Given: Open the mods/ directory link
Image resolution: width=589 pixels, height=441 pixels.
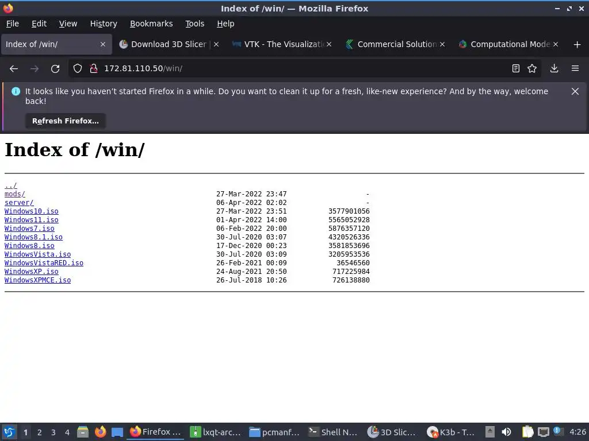Looking at the screenshot, I should click(14, 194).
